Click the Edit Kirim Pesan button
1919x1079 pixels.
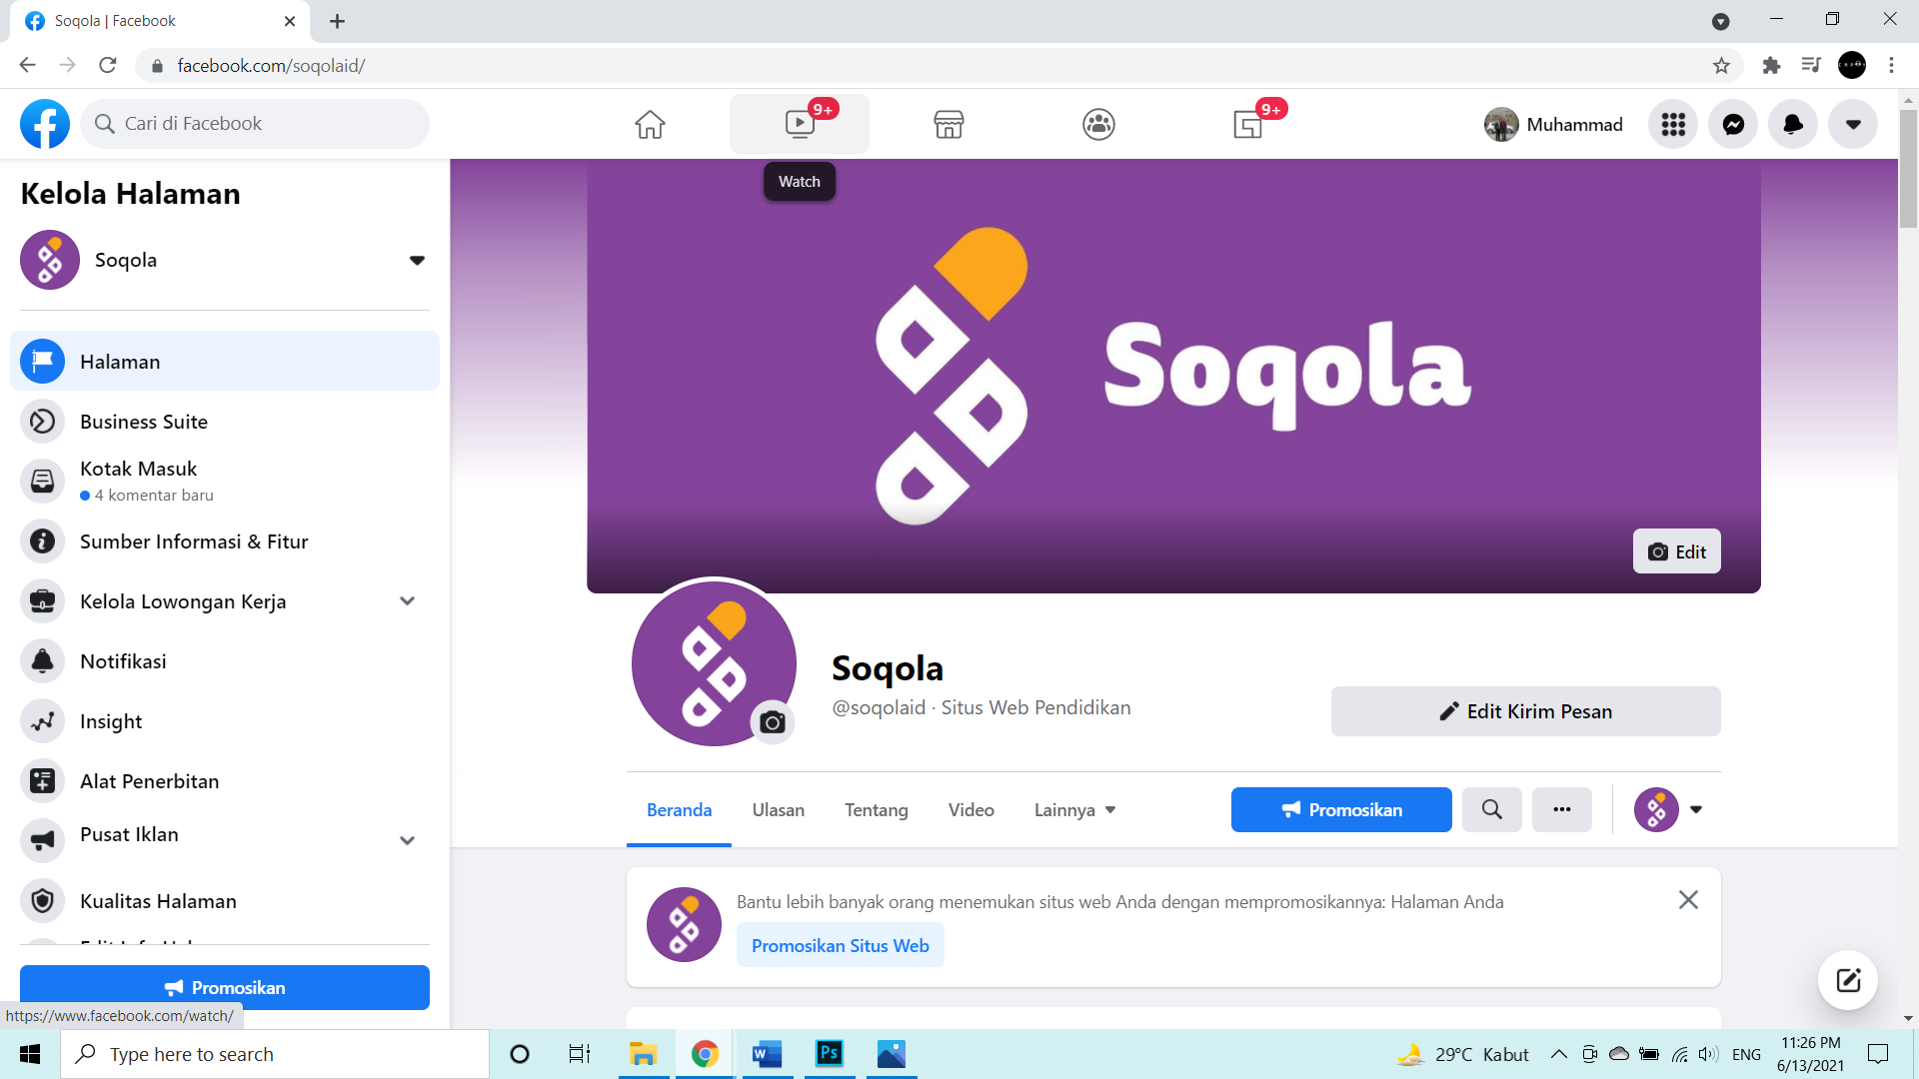[x=1525, y=711]
